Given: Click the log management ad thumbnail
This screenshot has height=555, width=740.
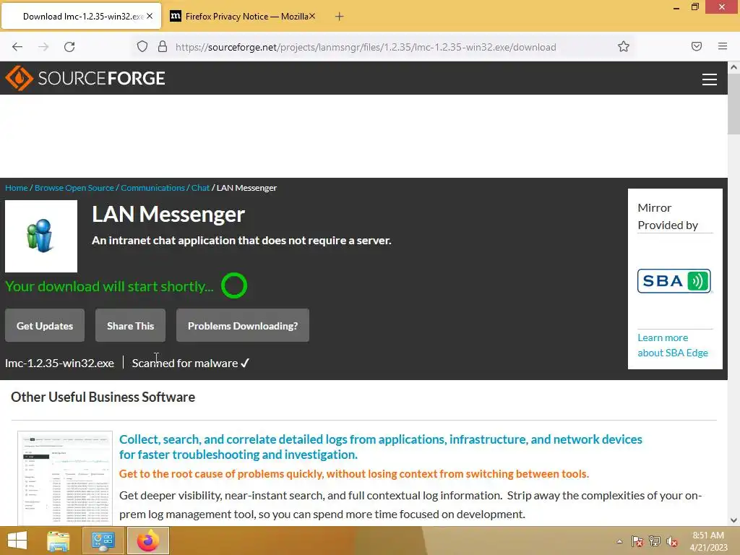Looking at the screenshot, I should pos(65,478).
